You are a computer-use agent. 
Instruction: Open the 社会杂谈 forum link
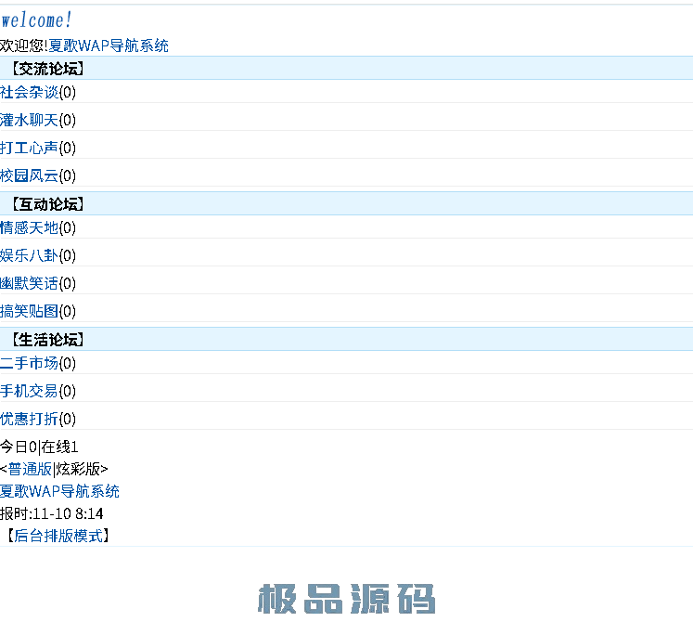[29, 92]
